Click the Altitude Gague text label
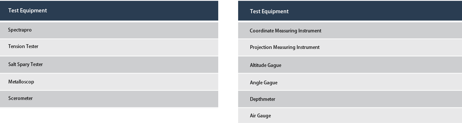 click(265, 65)
